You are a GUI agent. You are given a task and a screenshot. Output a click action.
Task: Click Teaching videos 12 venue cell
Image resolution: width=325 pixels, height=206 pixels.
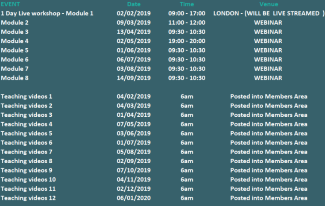tap(268, 198)
